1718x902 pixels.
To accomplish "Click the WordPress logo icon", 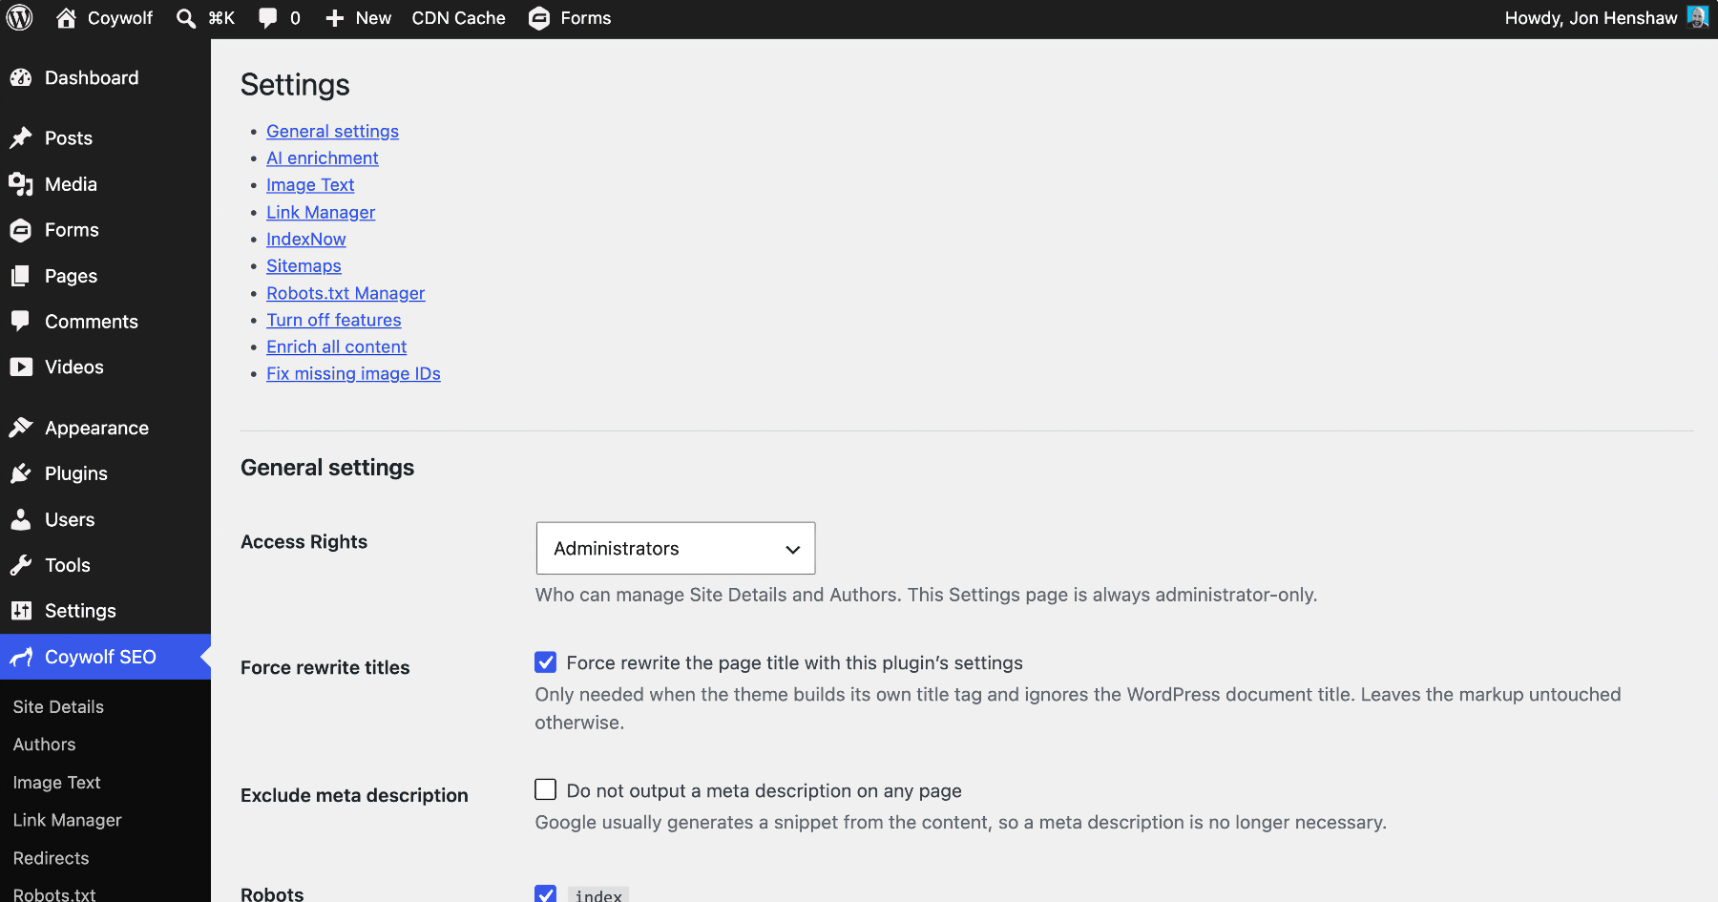I will pos(19,18).
